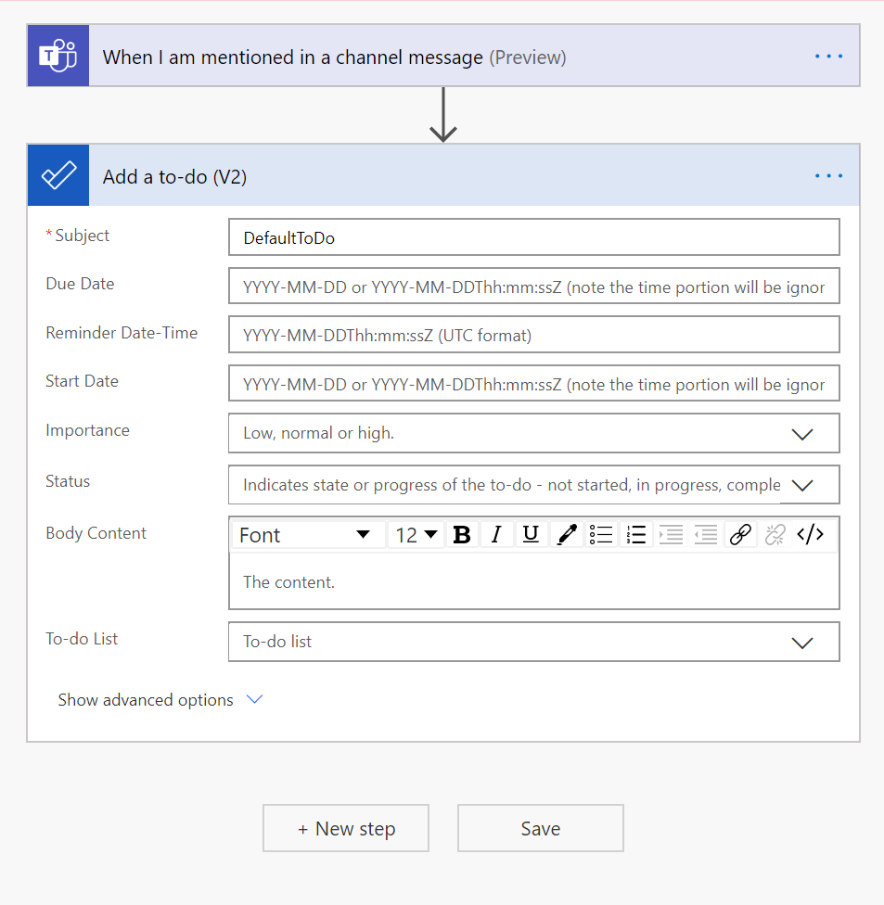Click the Body Content text area

(x=533, y=581)
